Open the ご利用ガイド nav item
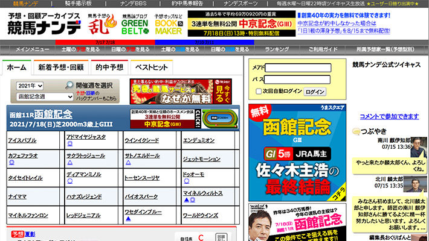This screenshot has width=429, height=241. (323, 49)
